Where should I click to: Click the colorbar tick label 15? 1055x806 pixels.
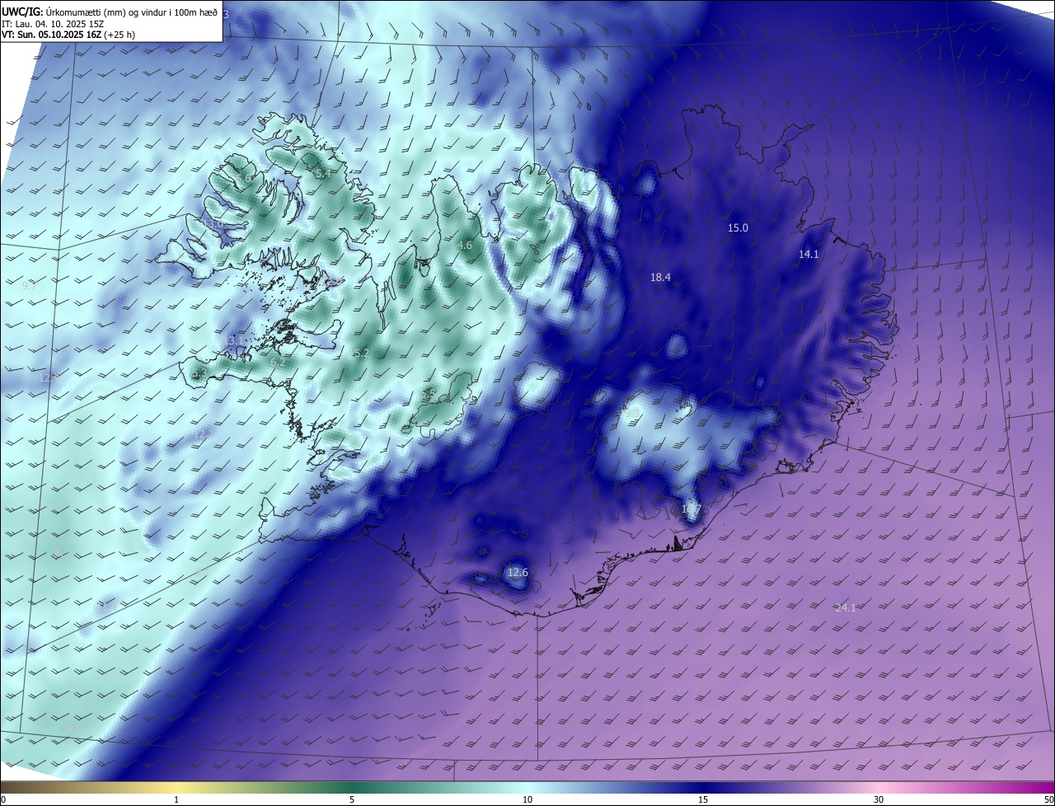(x=703, y=799)
